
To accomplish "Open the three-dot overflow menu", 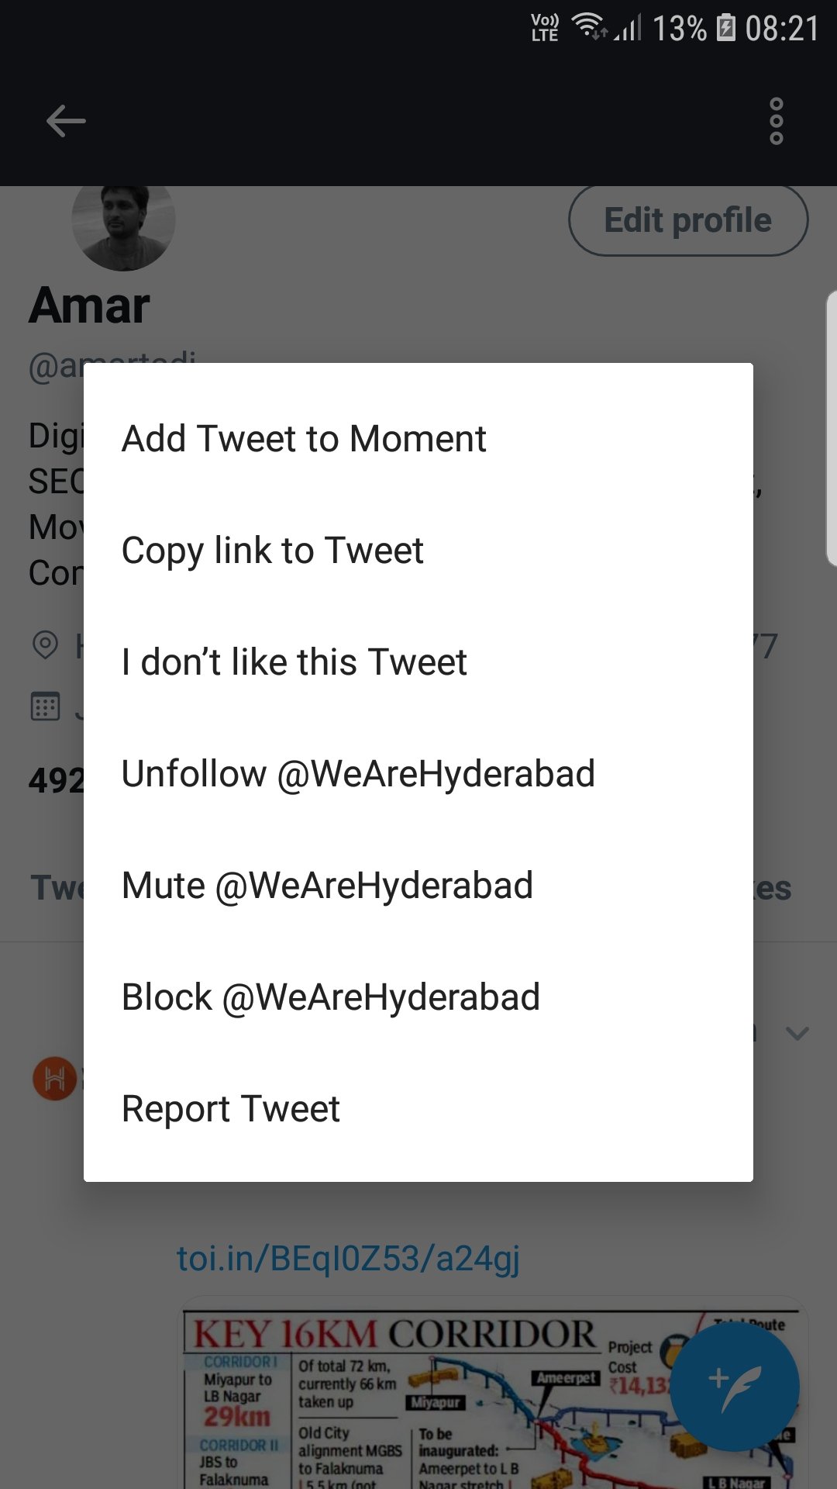I will [776, 121].
